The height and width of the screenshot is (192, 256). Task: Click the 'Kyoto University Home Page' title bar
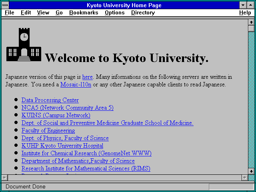(124, 5)
